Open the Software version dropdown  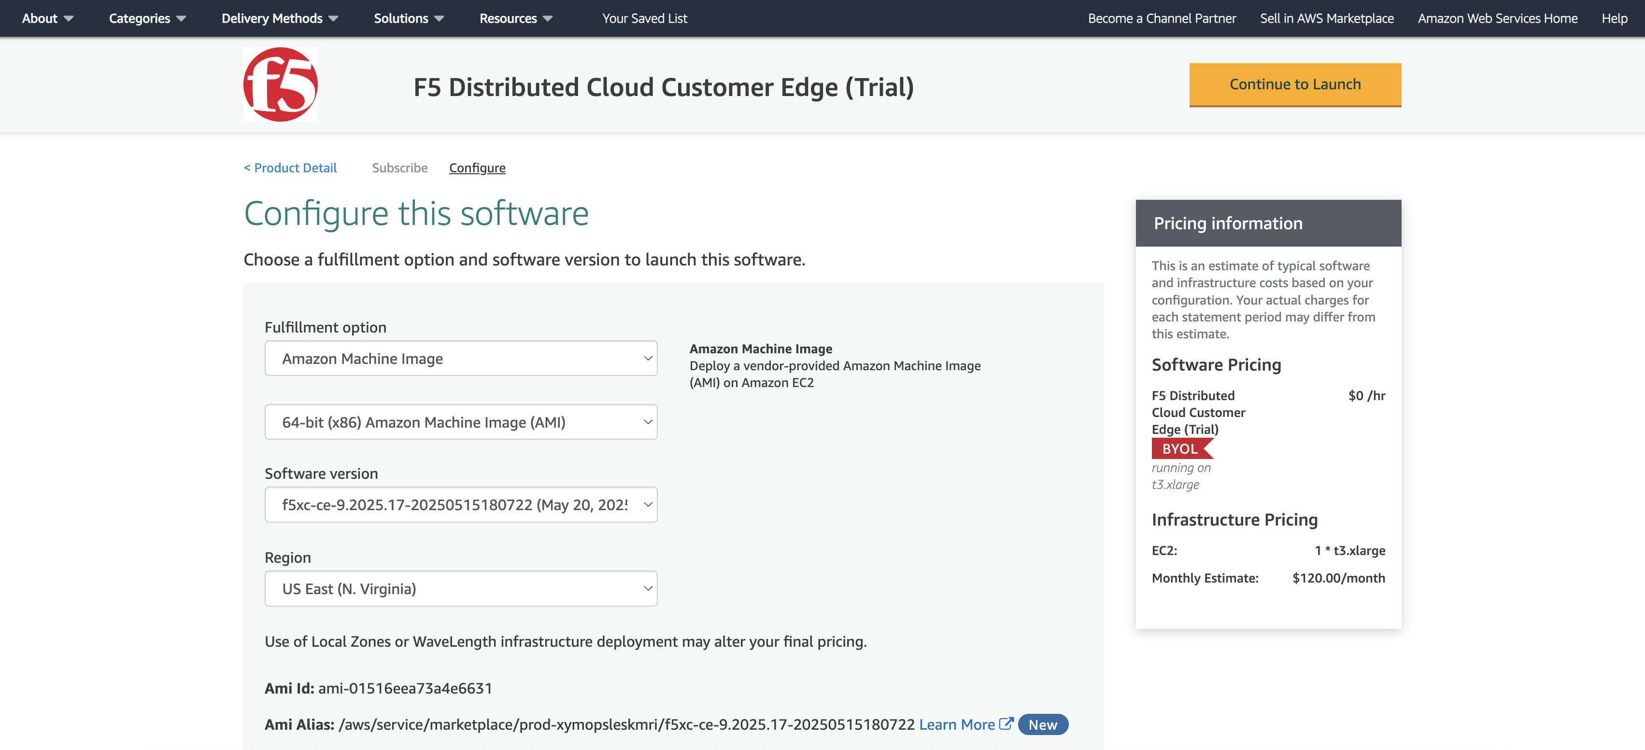pos(460,504)
